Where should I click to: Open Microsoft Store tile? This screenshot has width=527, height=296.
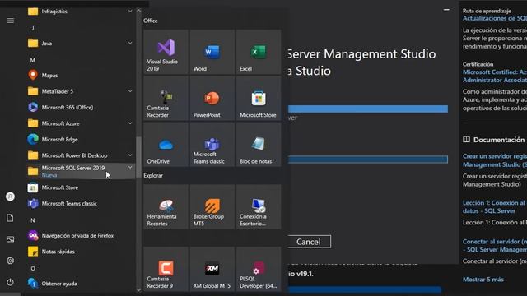[259, 99]
